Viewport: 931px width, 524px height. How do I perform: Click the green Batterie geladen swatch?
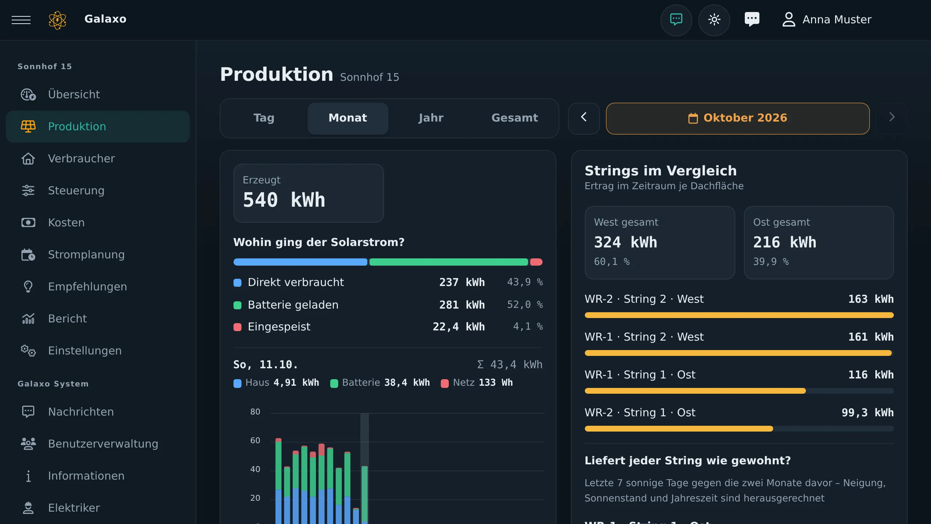point(237,305)
